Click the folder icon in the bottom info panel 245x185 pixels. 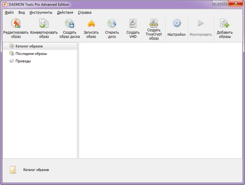(13, 170)
